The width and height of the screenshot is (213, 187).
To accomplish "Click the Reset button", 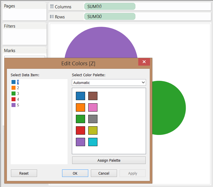I will click(24, 173).
